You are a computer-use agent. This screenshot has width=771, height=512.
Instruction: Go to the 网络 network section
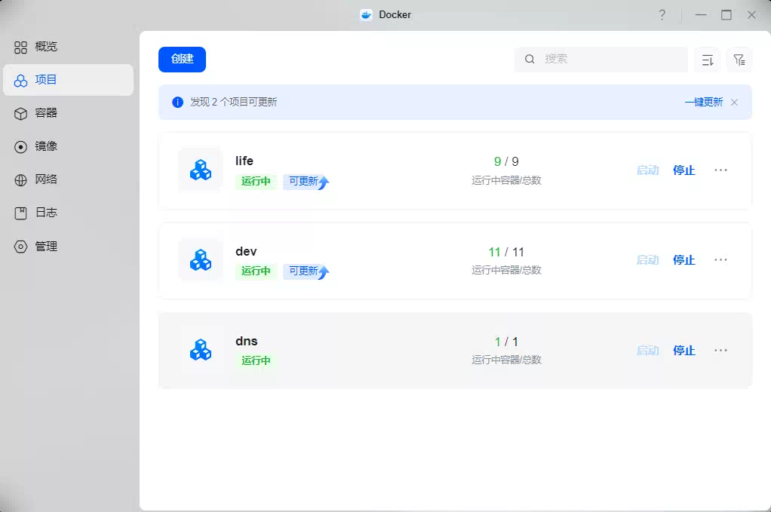click(x=35, y=179)
